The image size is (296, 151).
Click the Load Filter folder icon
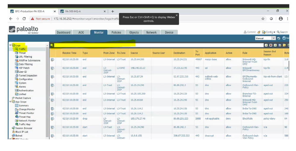(284, 45)
